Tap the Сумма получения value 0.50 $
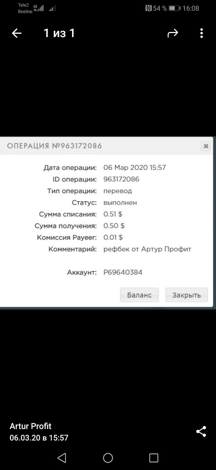 click(x=114, y=226)
